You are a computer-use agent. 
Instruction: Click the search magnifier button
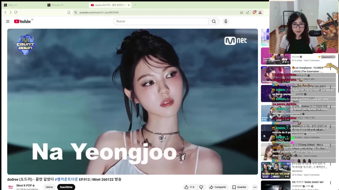214,21
